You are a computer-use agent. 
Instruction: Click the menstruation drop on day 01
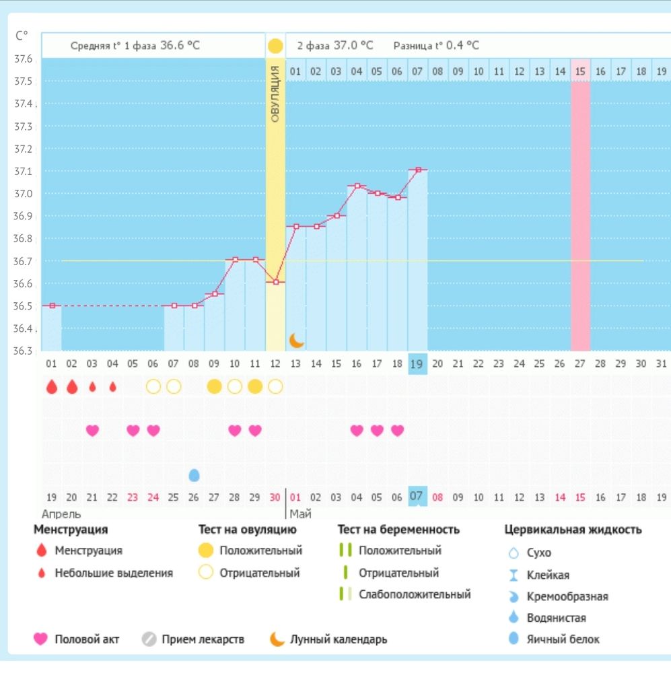[52, 387]
